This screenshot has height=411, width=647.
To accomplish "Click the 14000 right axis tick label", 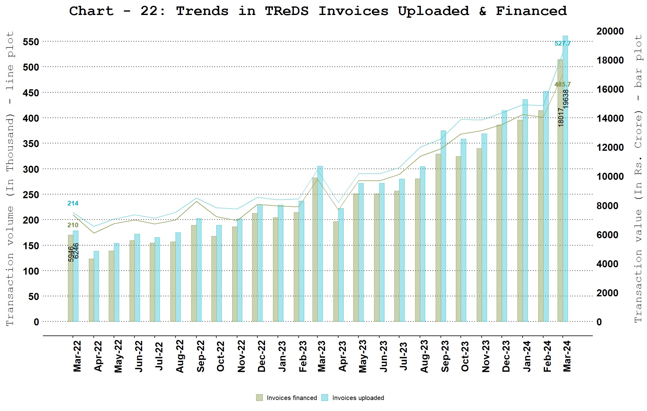I will pos(610,118).
